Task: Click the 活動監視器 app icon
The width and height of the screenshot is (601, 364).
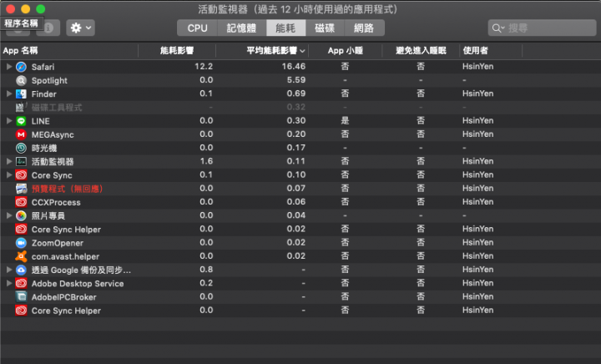Action: pyautogui.click(x=21, y=162)
